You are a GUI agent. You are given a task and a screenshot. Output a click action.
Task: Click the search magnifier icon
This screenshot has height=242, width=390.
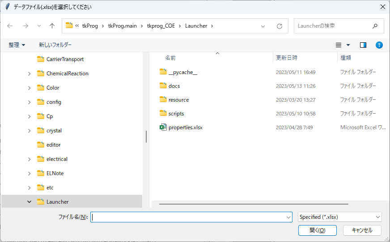(375, 26)
